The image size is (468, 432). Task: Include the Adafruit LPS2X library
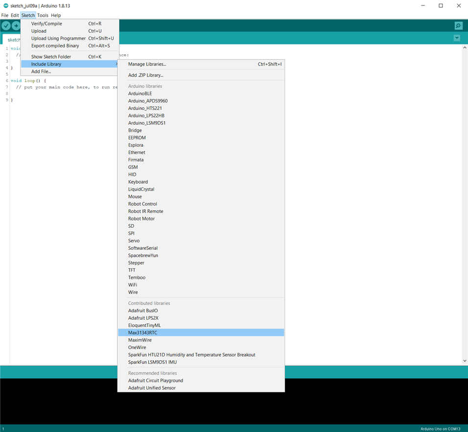[201, 318]
